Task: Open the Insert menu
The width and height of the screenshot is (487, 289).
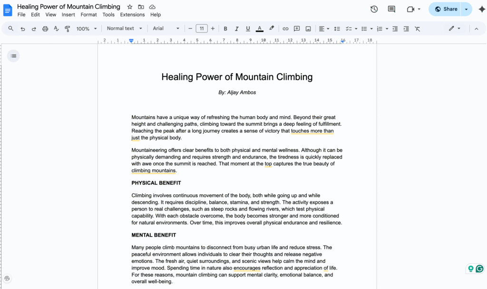Action: [x=68, y=15]
